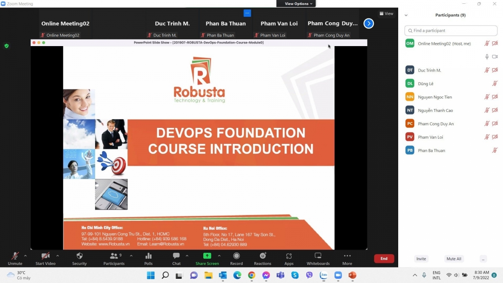The image size is (503, 283).
Task: Open Microsoft Teams from the taskbar
Action: tap(280, 275)
